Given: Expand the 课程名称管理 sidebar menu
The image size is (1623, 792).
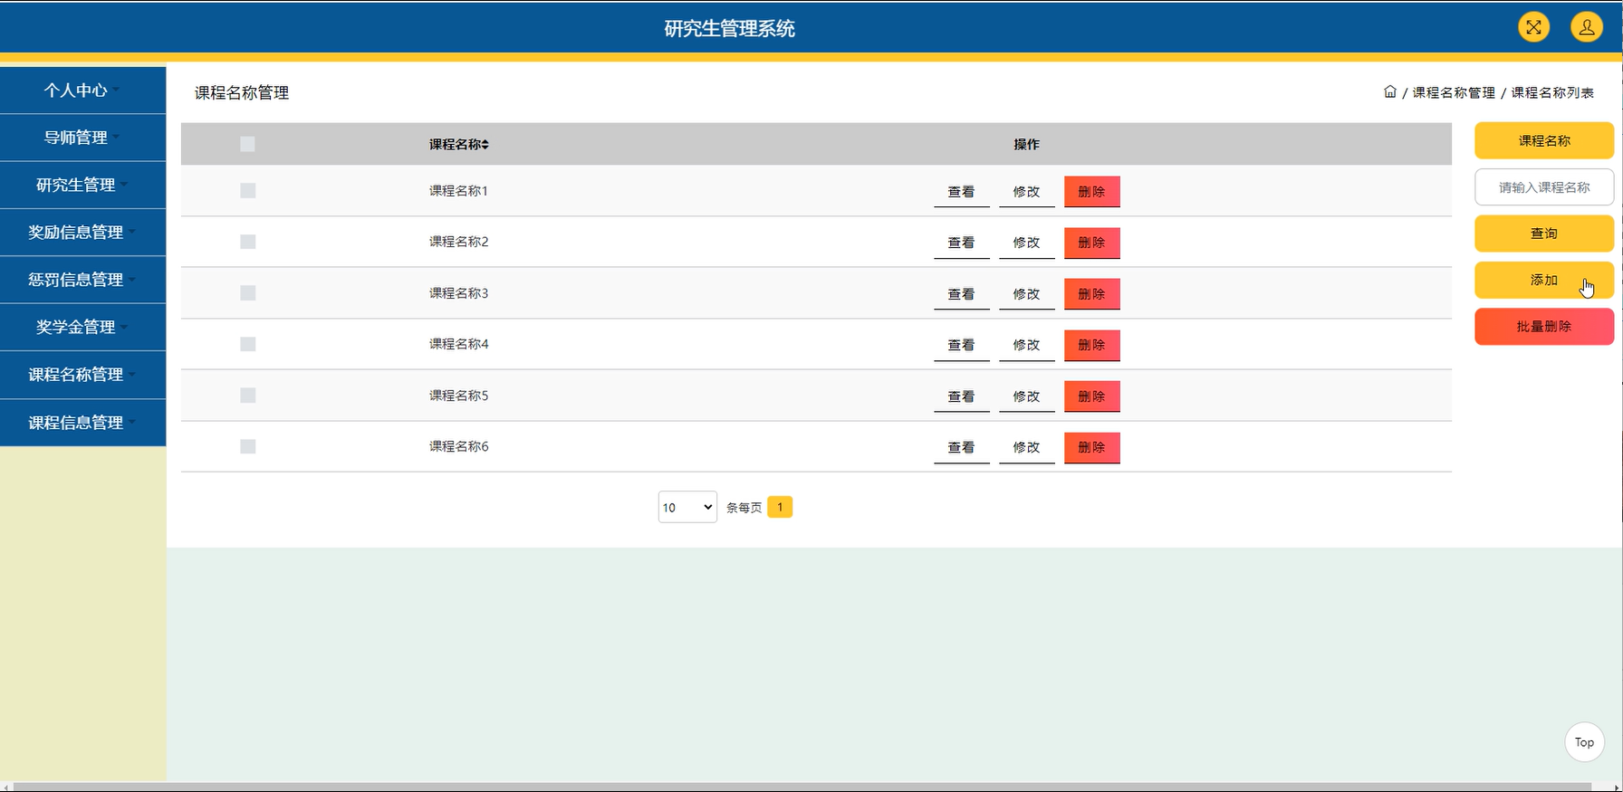Looking at the screenshot, I should click(x=82, y=375).
